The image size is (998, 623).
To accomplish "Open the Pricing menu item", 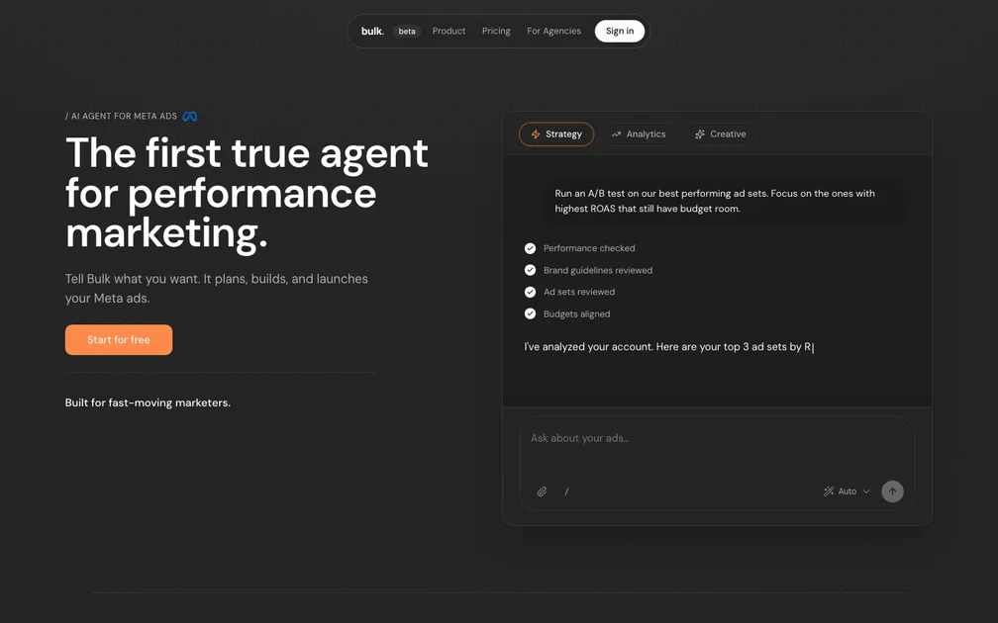I will [496, 31].
